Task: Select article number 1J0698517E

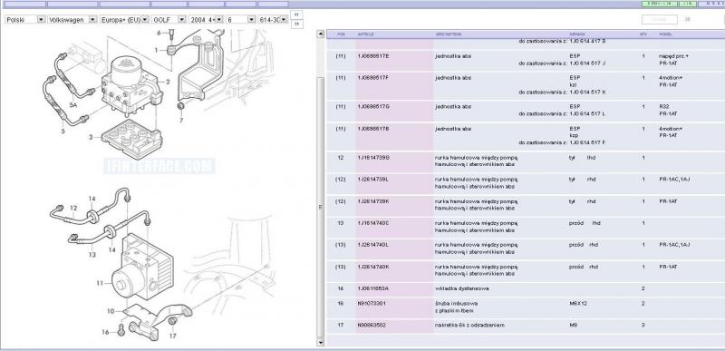Action: click(x=373, y=56)
